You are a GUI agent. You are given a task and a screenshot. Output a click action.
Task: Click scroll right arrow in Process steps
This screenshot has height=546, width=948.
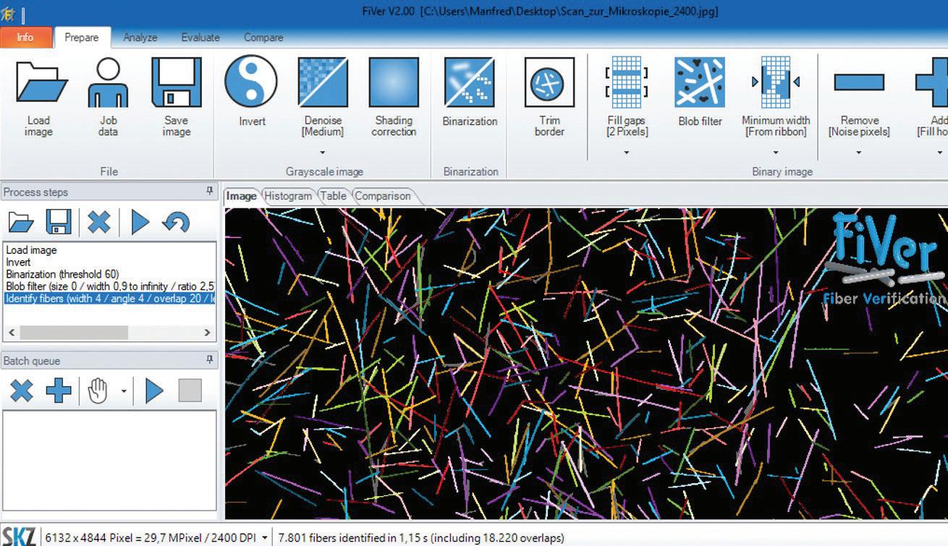[x=207, y=333]
